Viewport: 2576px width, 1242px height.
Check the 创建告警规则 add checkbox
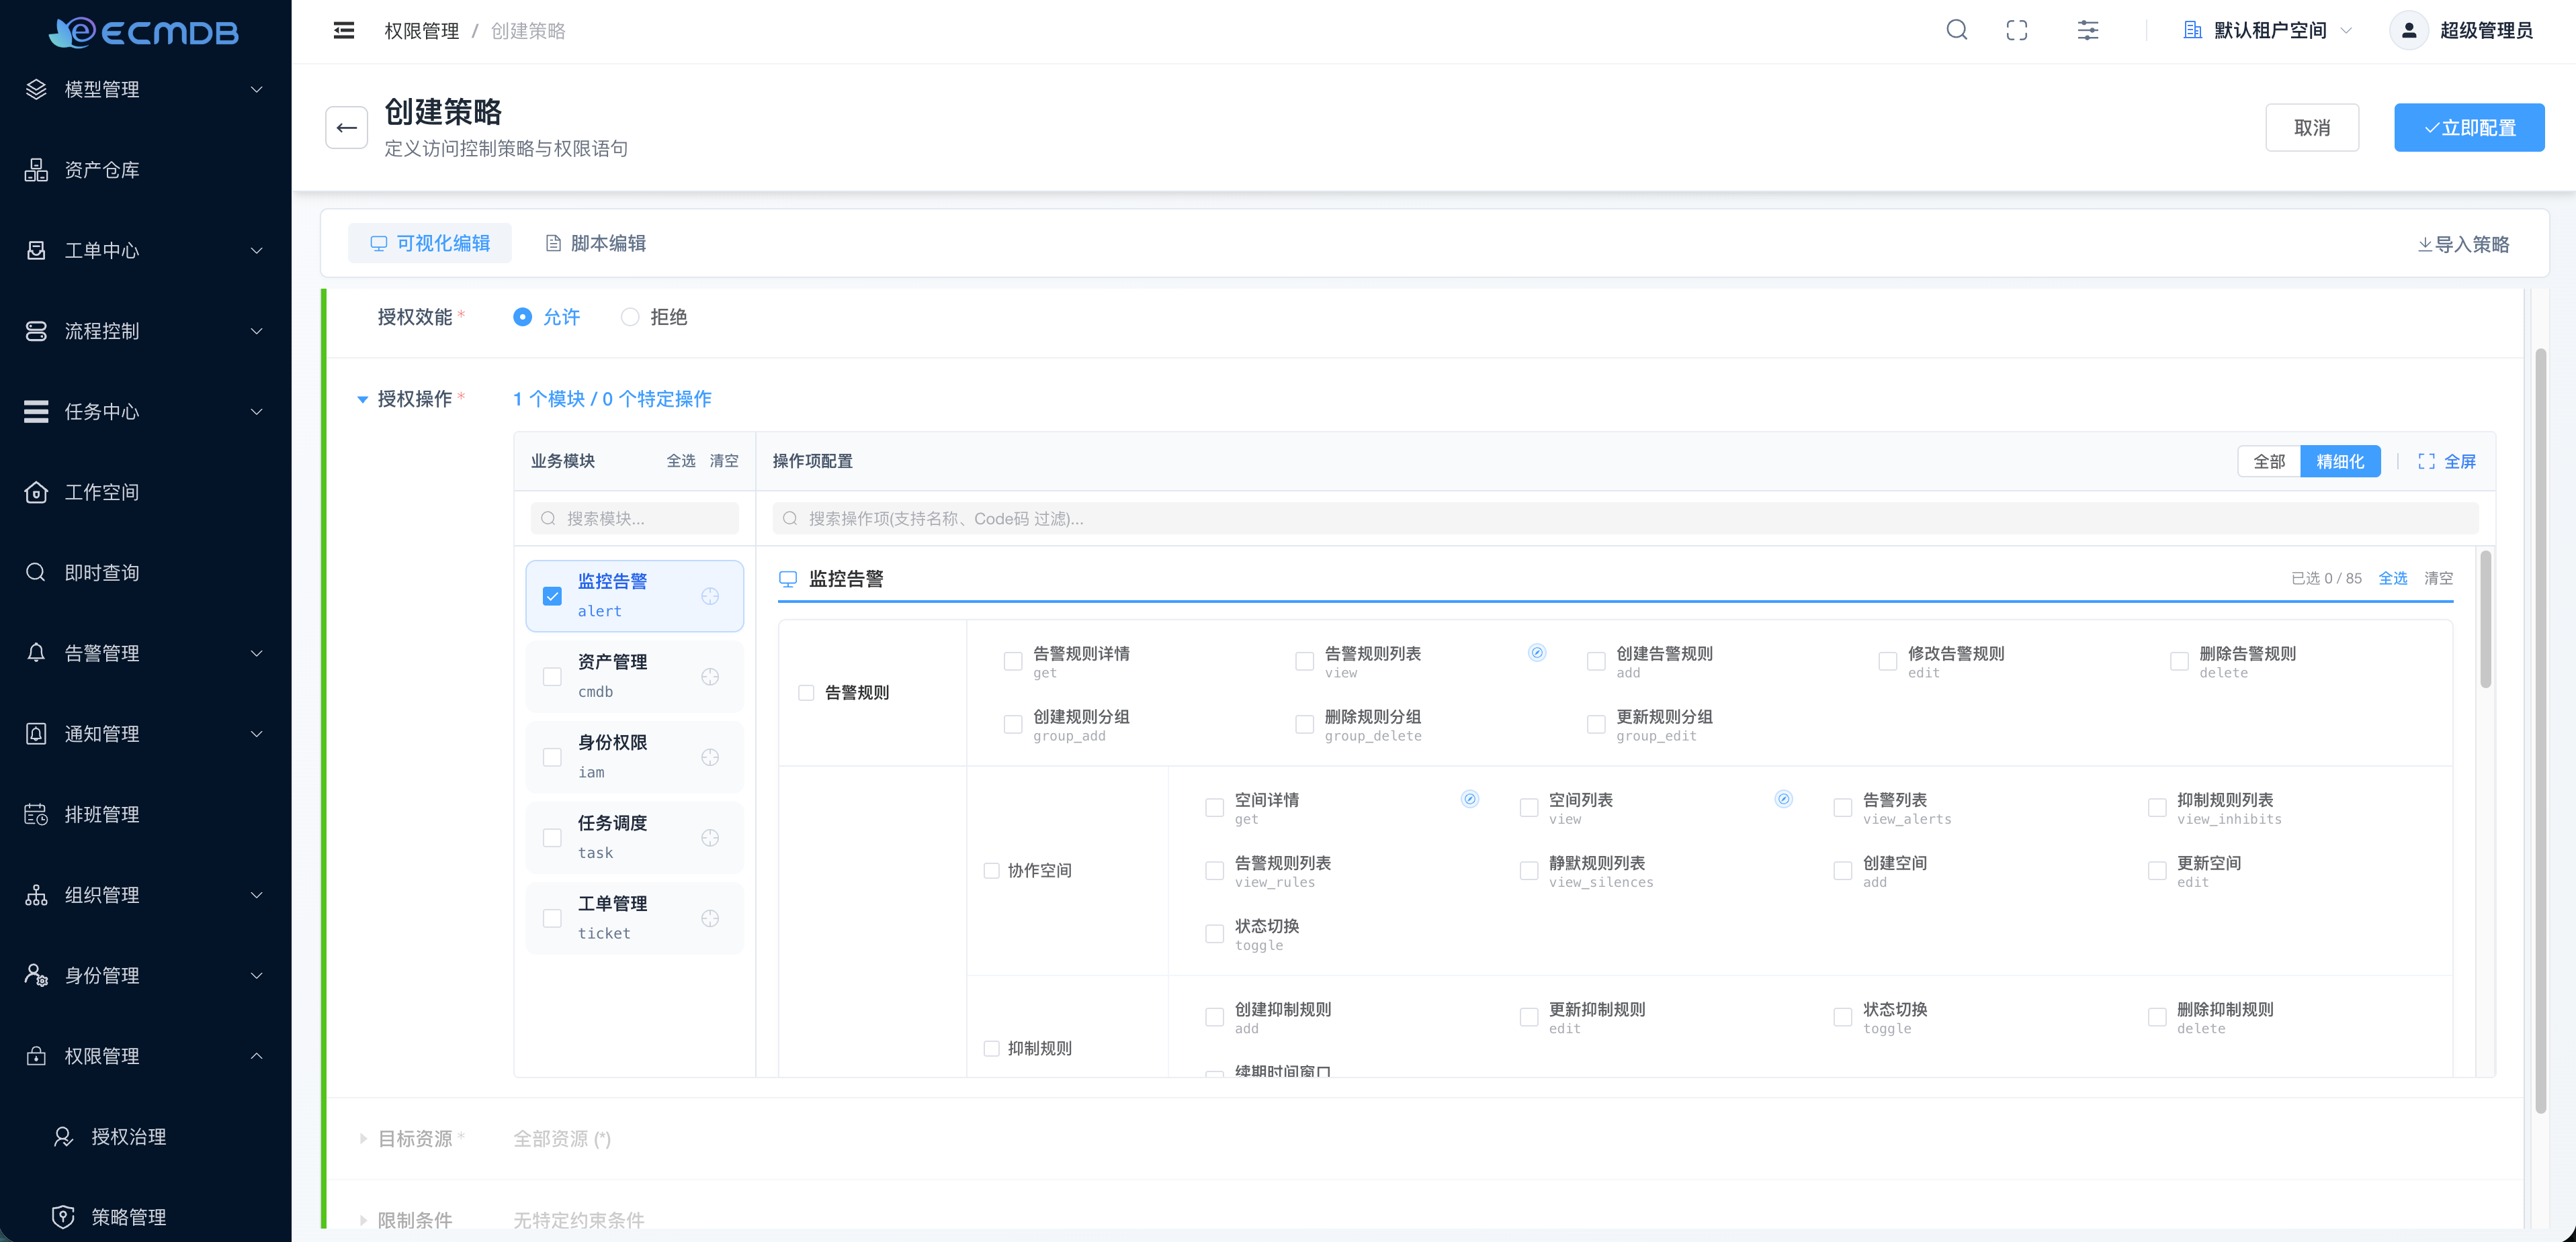pos(1596,661)
